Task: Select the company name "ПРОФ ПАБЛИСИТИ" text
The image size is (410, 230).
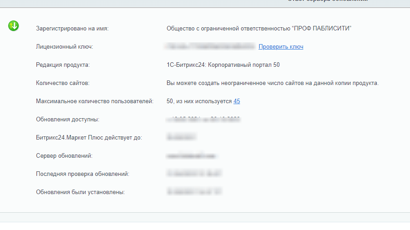Action: [323, 29]
